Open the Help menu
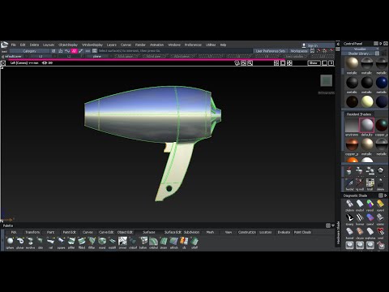Viewport: 389px width, 292px height. tap(223, 45)
